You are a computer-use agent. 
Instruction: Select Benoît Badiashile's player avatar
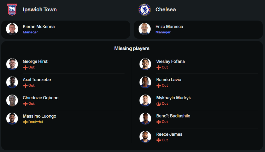point(145,119)
